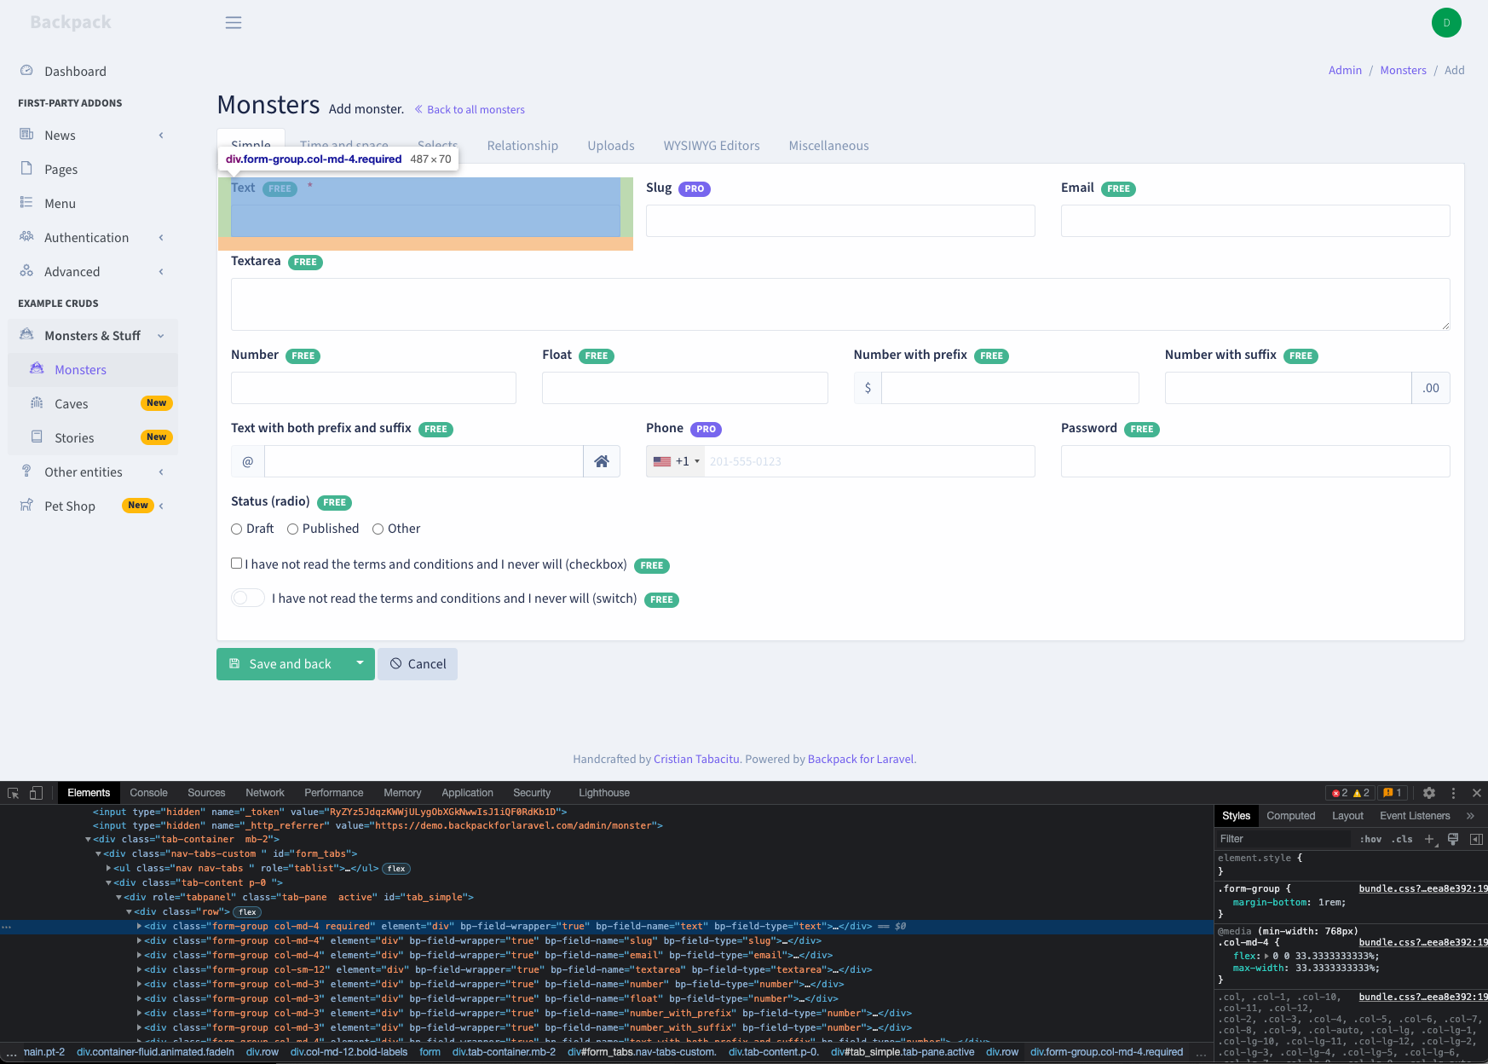Image resolution: width=1488 pixels, height=1064 pixels.
Task: Open the Save and back dropdown arrow
Action: click(360, 663)
